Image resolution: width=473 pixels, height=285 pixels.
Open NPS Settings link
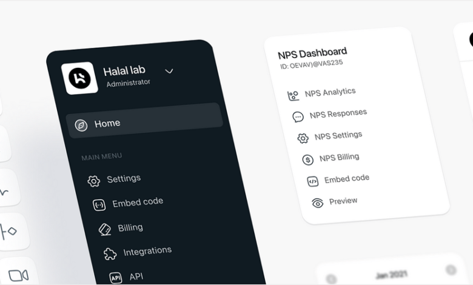coord(338,136)
